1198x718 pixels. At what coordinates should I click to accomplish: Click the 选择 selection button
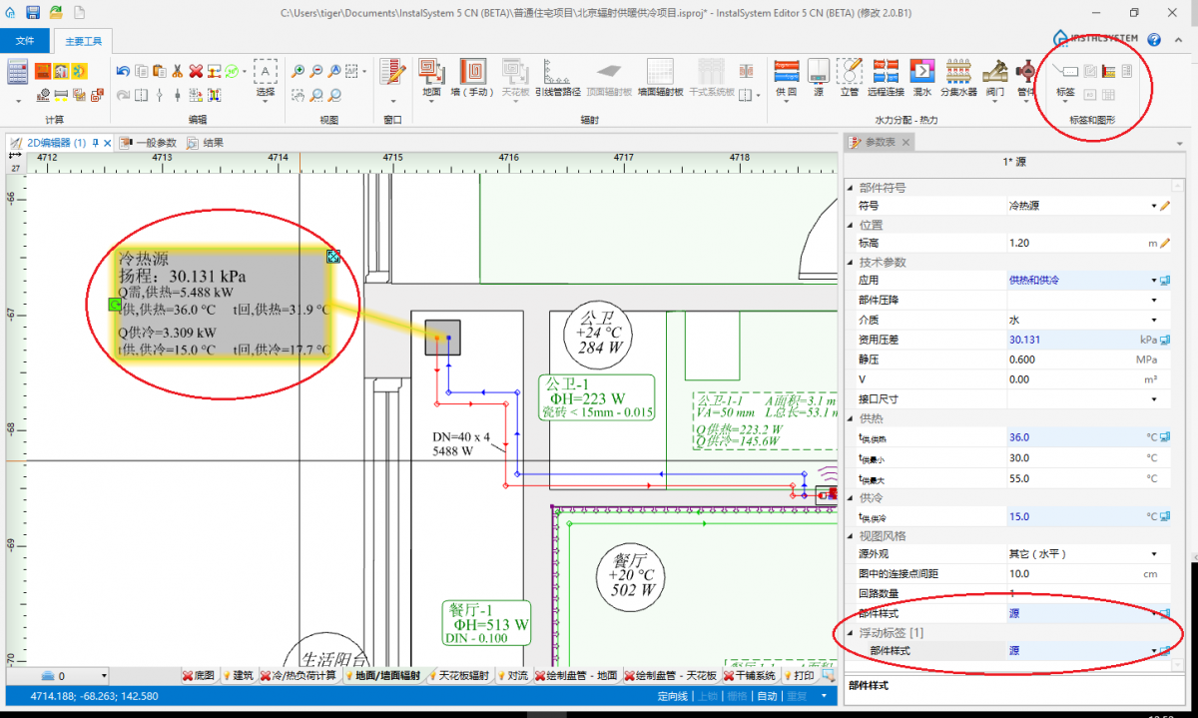point(265,77)
